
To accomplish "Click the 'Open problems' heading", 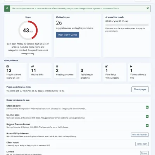I will [x=11, y=60].
